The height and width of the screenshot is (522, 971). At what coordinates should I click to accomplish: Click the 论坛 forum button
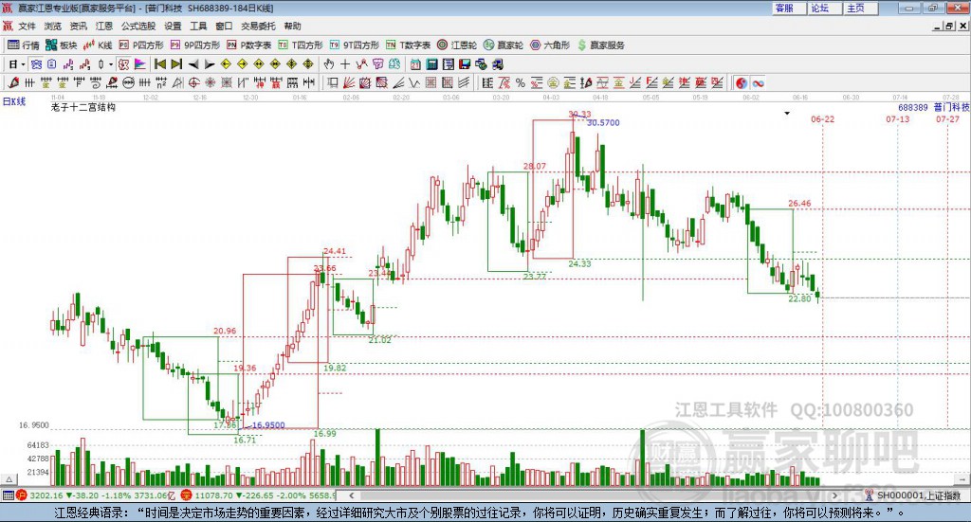coord(825,8)
